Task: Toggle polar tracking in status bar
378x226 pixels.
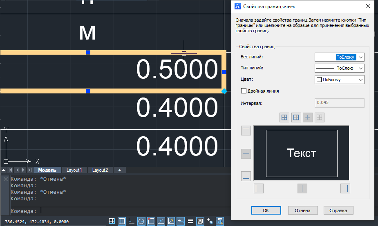Action: [141, 221]
